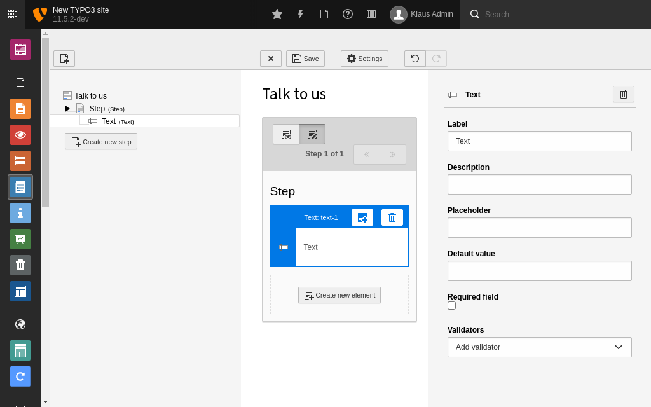Screen dimensions: 651x407
Task: Open the Klaus Admin user menu
Action: point(422,14)
